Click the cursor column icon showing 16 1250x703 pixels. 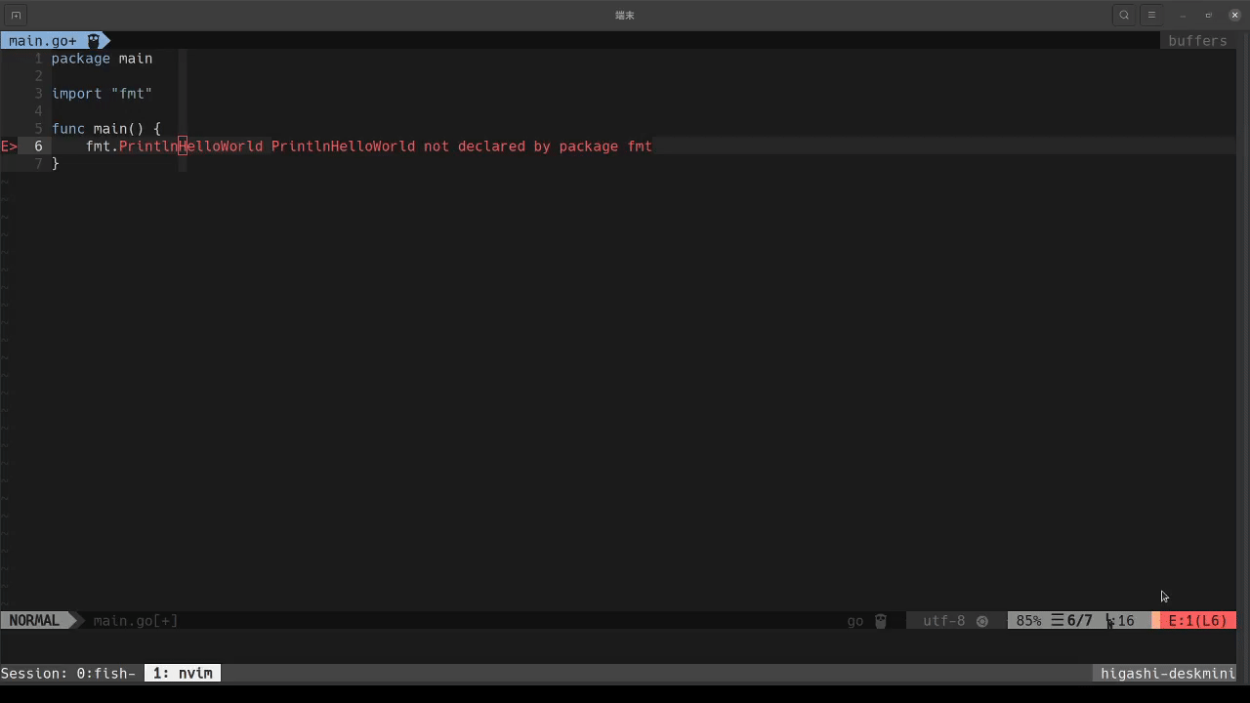click(1121, 620)
